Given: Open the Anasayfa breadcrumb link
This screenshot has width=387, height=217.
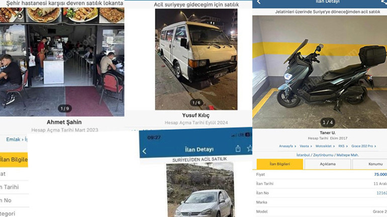Looking at the screenshot, I should point(286,146).
